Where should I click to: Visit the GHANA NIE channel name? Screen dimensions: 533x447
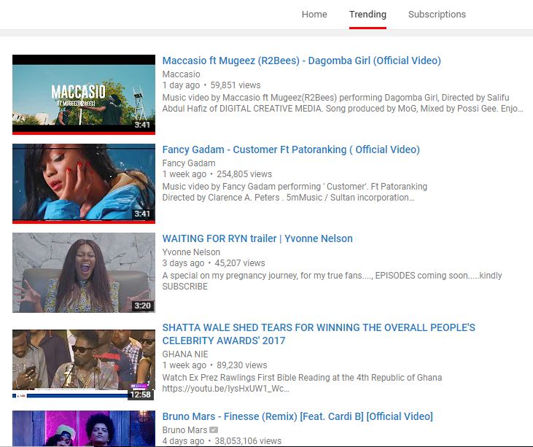click(x=185, y=354)
